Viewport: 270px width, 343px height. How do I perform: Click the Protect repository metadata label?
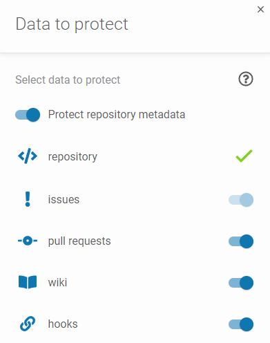[117, 115]
